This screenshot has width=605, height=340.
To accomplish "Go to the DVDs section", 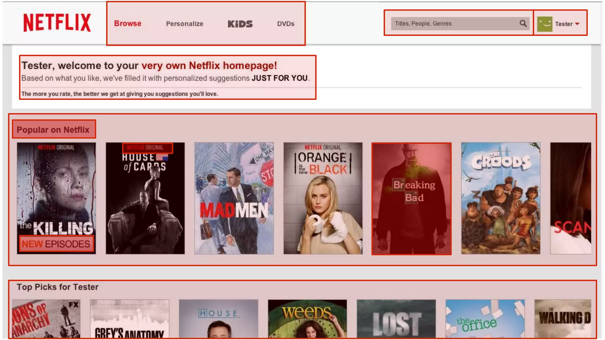I will [x=286, y=24].
